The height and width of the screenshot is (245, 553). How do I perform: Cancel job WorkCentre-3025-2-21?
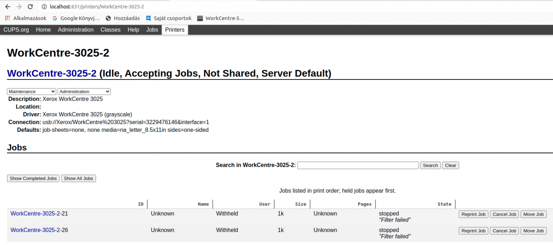(x=505, y=214)
